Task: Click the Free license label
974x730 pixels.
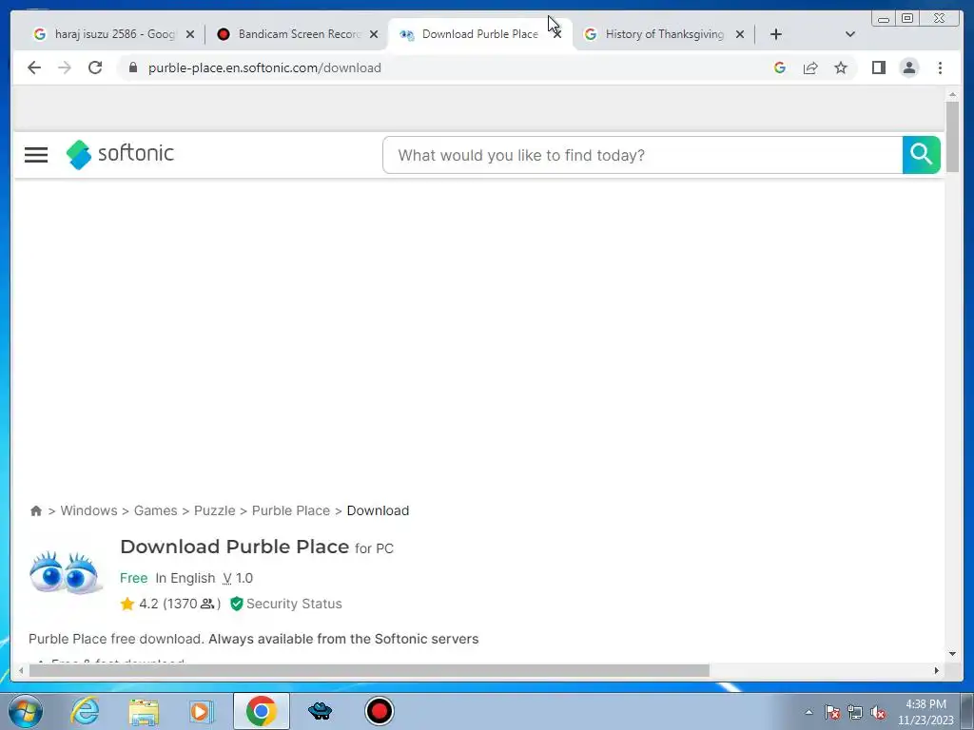Action: click(133, 579)
